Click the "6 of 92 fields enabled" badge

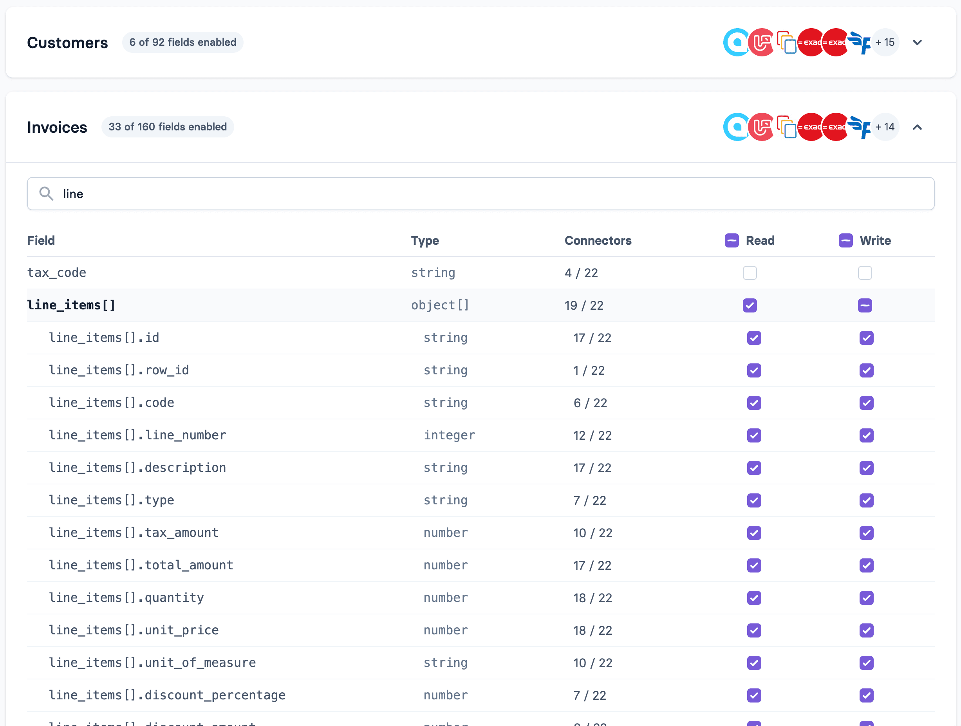click(182, 42)
